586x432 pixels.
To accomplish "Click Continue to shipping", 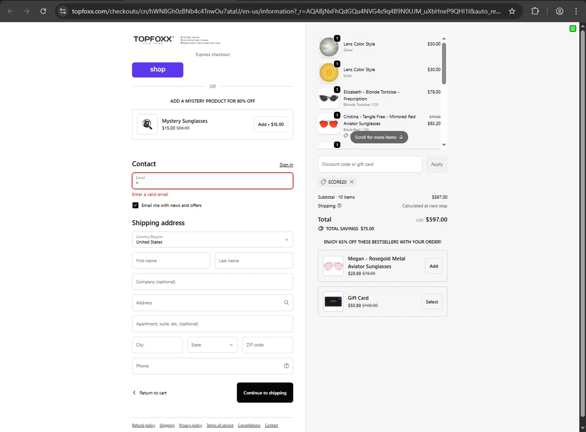I will tap(265, 393).
